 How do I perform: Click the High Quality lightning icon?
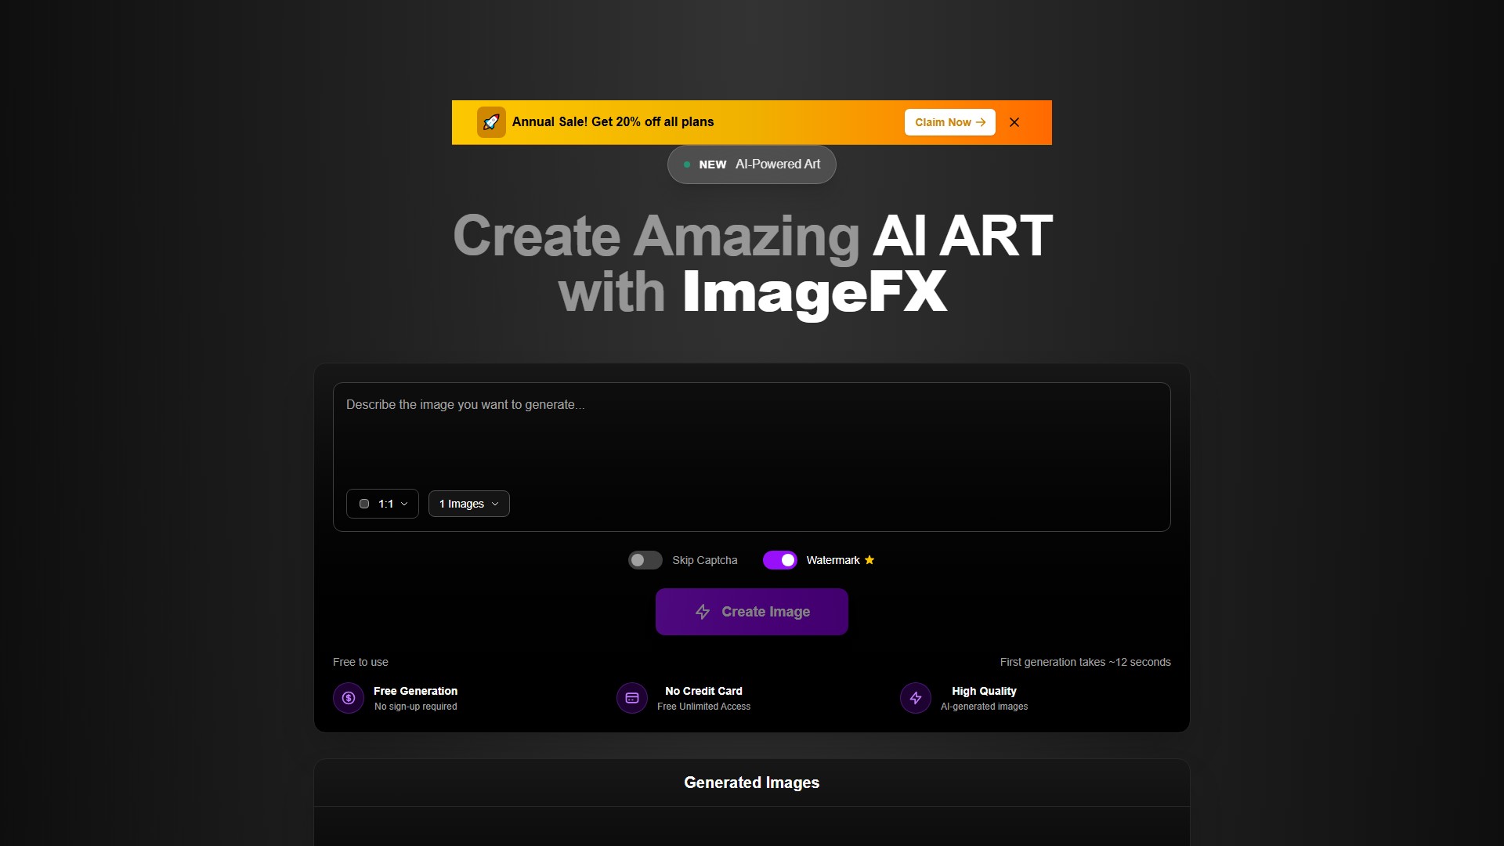point(916,698)
